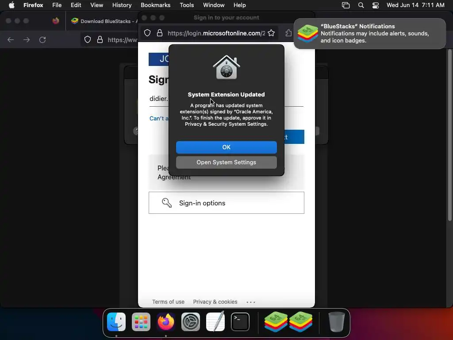Click padlock icon in sign-in window
The image size is (453, 340).
pos(159,33)
